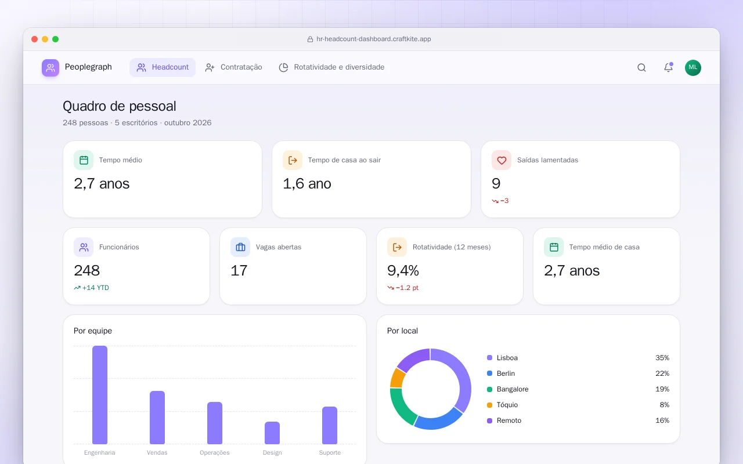Image resolution: width=743 pixels, height=464 pixels.
Task: Click the upward trend icon next to +14 YTD
Action: click(77, 288)
